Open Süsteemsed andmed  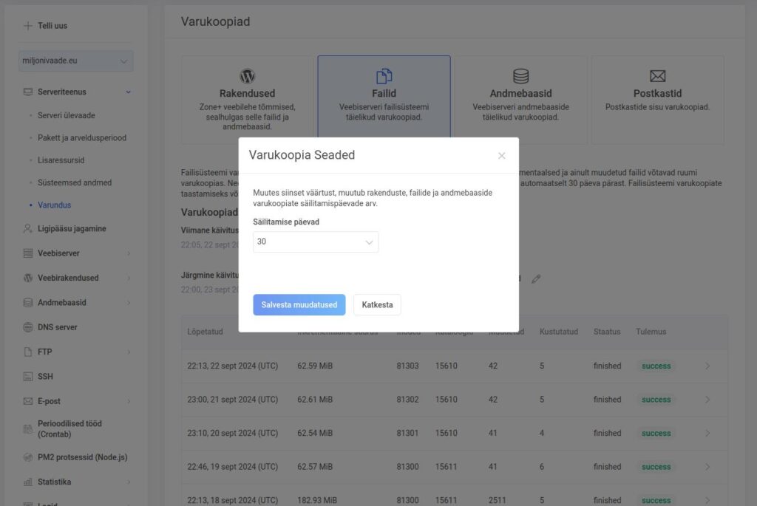75,182
